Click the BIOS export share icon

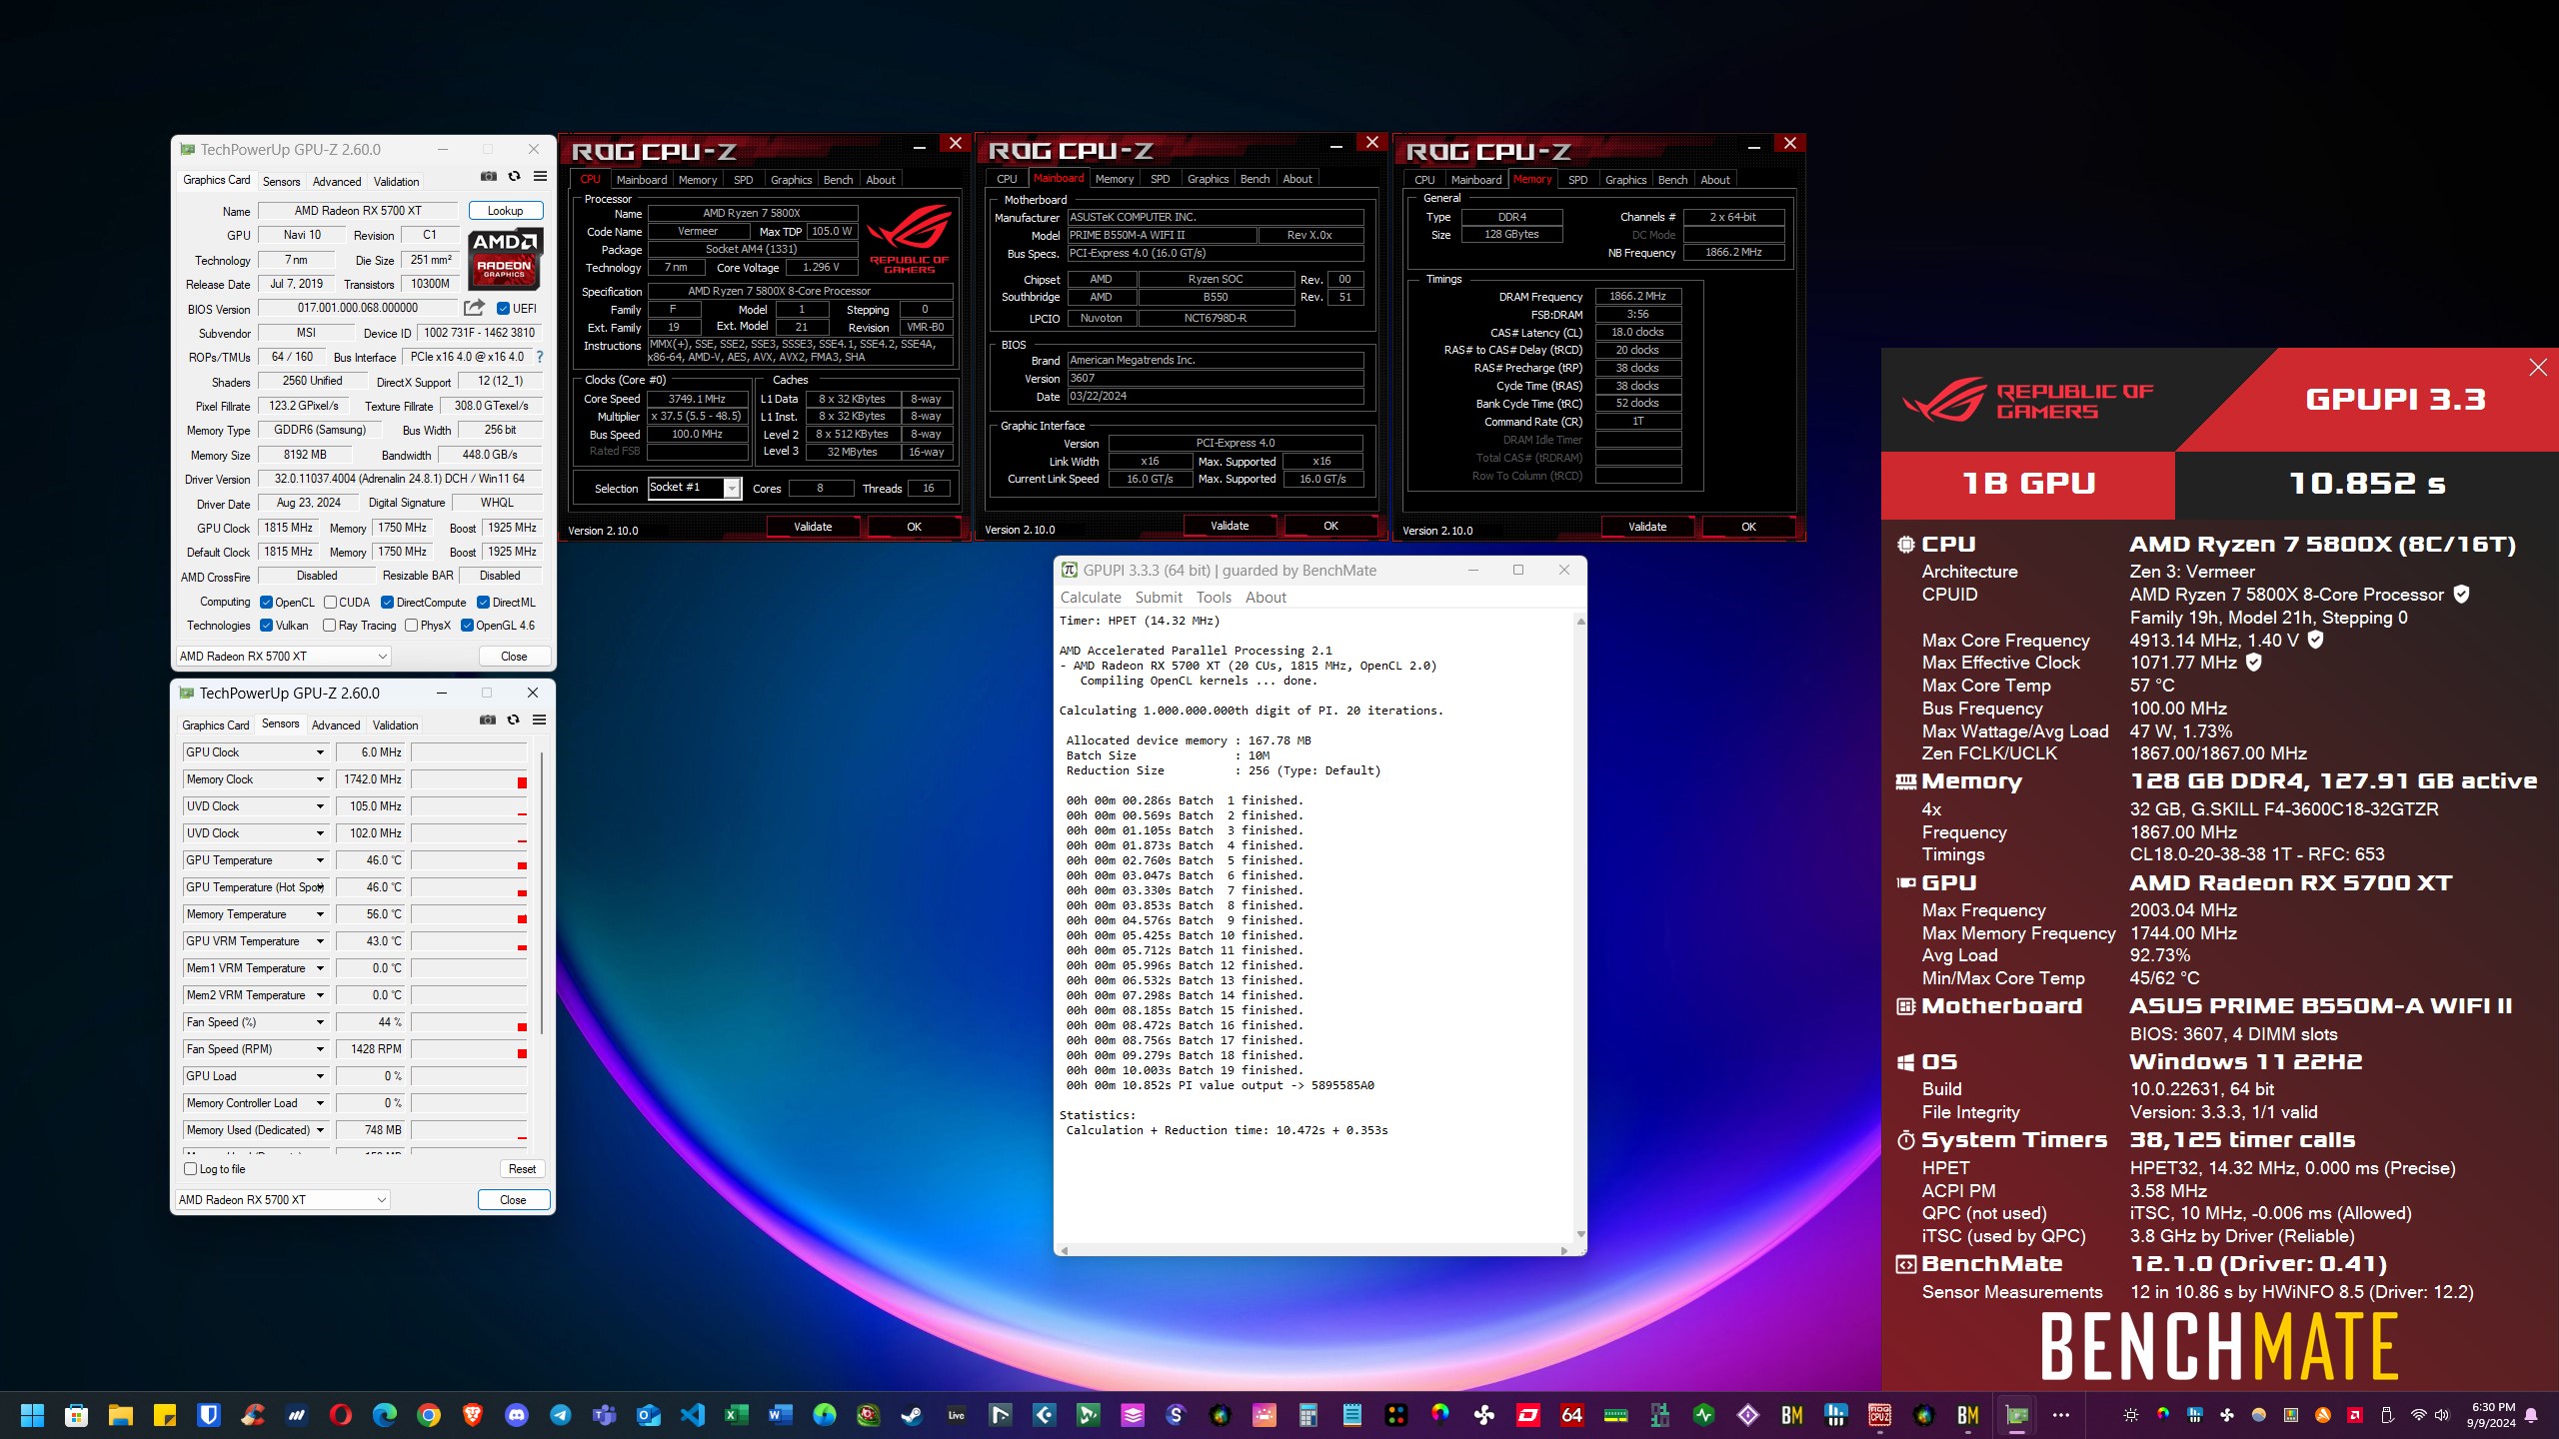(x=474, y=308)
